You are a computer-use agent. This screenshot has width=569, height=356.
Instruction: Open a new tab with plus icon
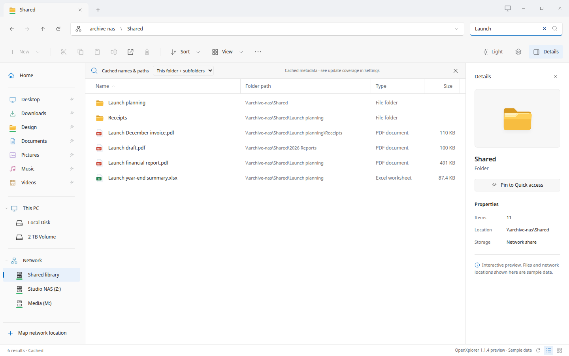tap(98, 10)
